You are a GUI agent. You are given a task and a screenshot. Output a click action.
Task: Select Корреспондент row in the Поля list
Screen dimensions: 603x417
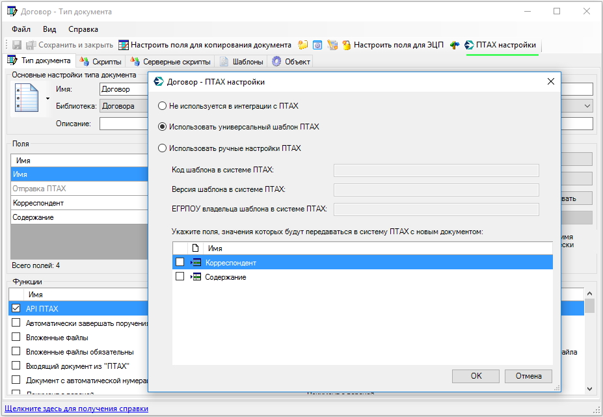click(79, 203)
